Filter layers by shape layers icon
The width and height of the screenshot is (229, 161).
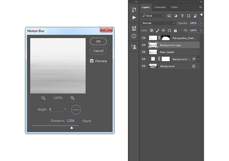coord(189,16)
